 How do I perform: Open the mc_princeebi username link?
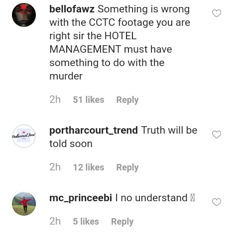tap(81, 198)
